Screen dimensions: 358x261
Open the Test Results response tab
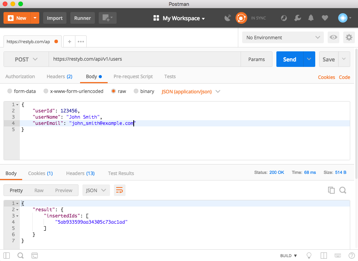pyautogui.click(x=121, y=173)
